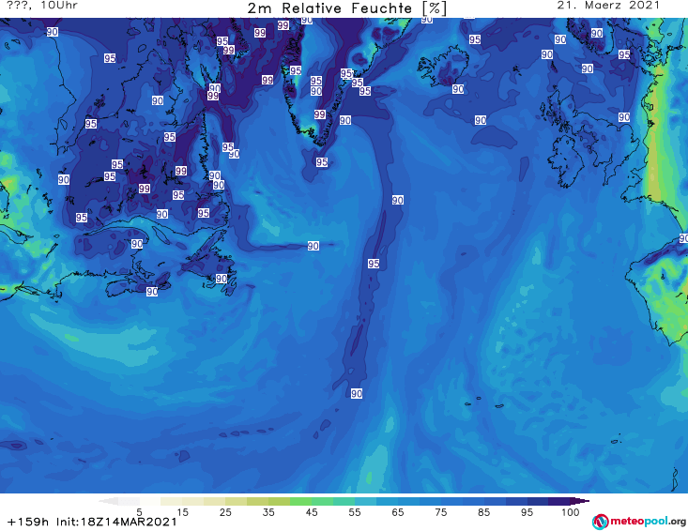
Task: Click the legend value label 45
Action: 311,511
